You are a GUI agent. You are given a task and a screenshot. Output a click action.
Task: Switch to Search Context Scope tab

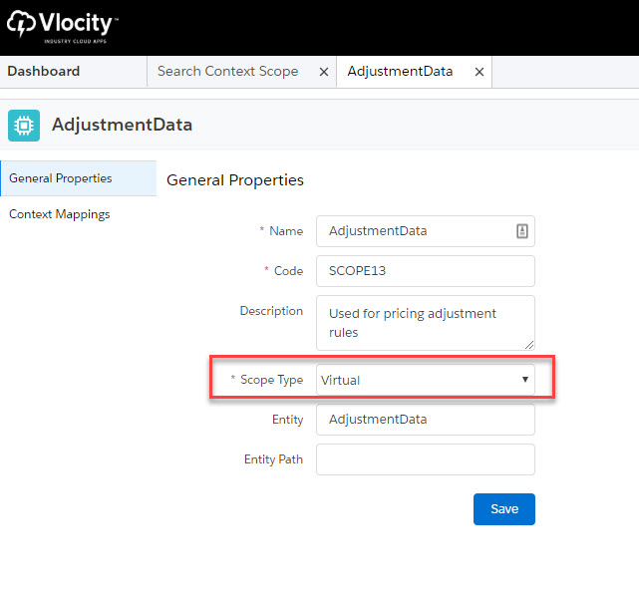click(x=228, y=72)
